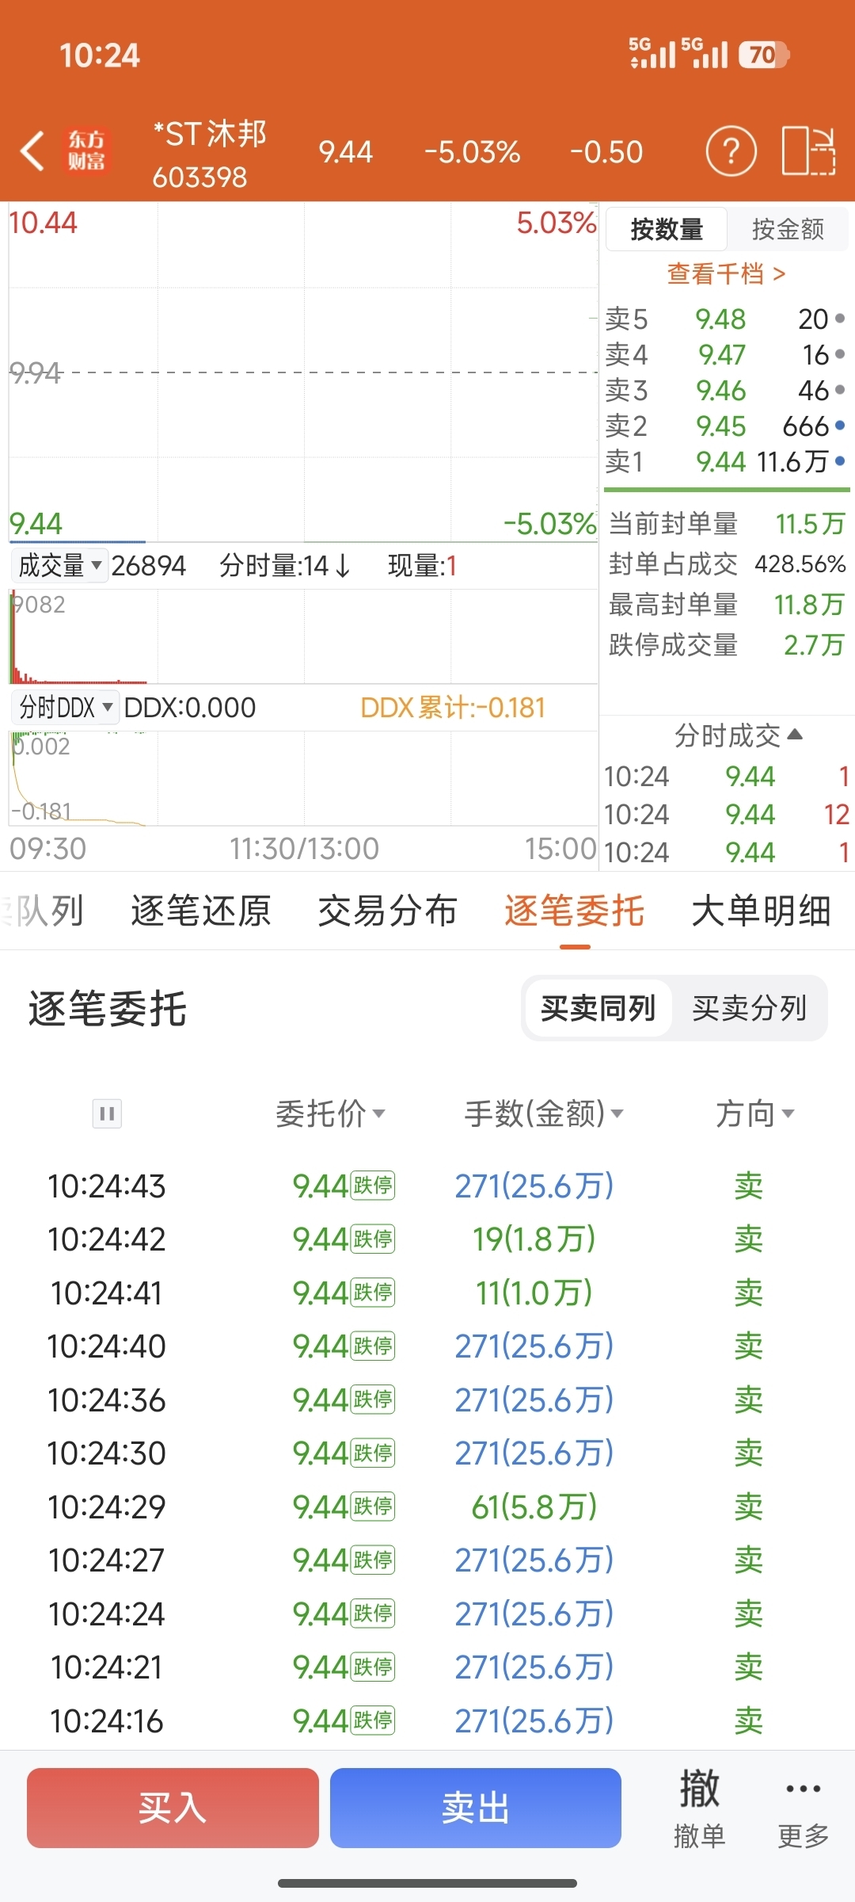Screen dimensions: 855x1902
Task: Open the 逐笔还原 tab
Action: tap(201, 911)
